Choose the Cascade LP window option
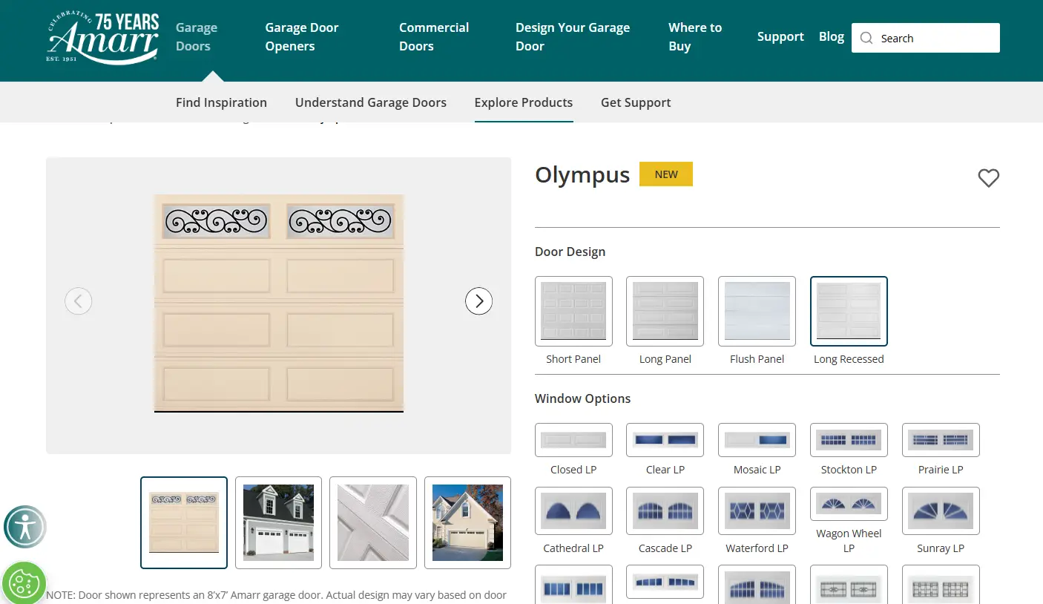This screenshot has height=604, width=1043. coord(665,511)
